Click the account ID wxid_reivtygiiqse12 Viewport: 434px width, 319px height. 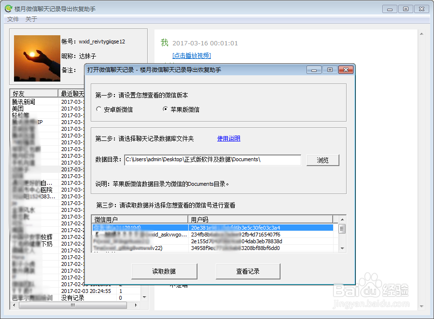tap(102, 42)
